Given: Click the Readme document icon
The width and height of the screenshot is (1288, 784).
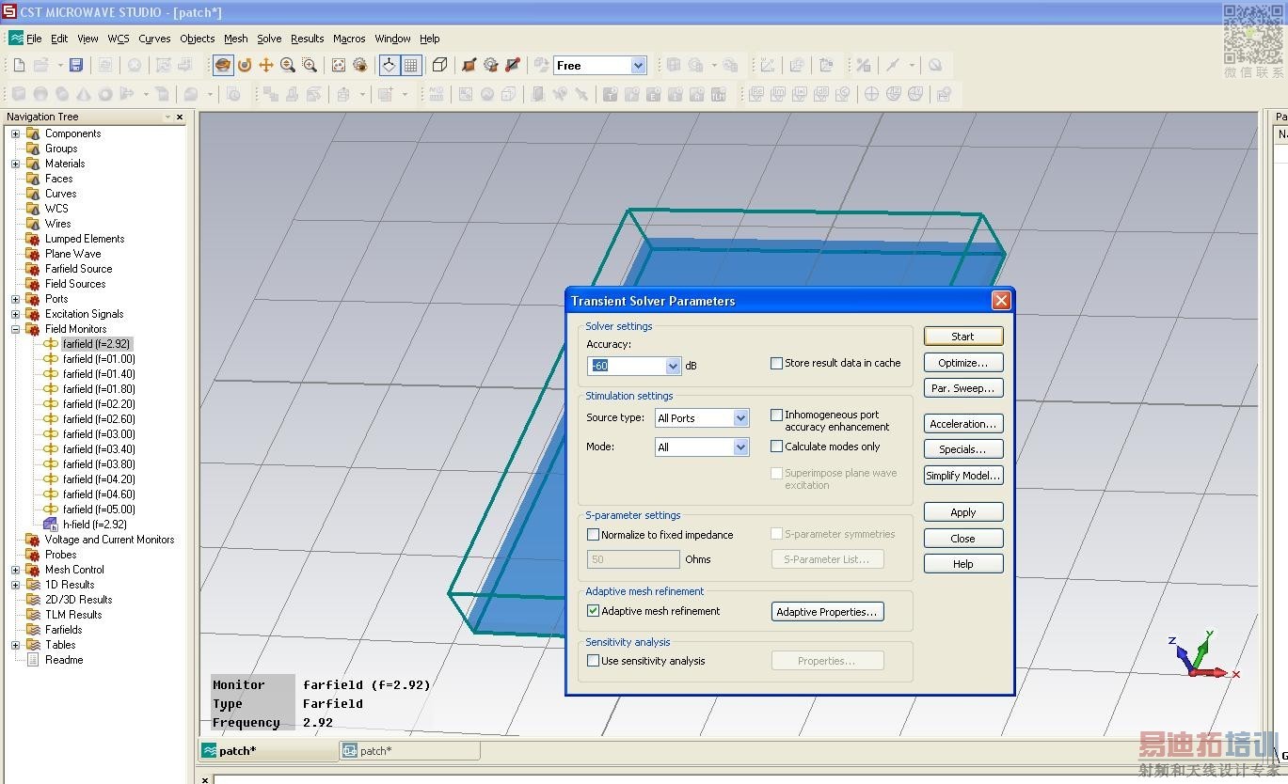Looking at the screenshot, I should [x=33, y=660].
